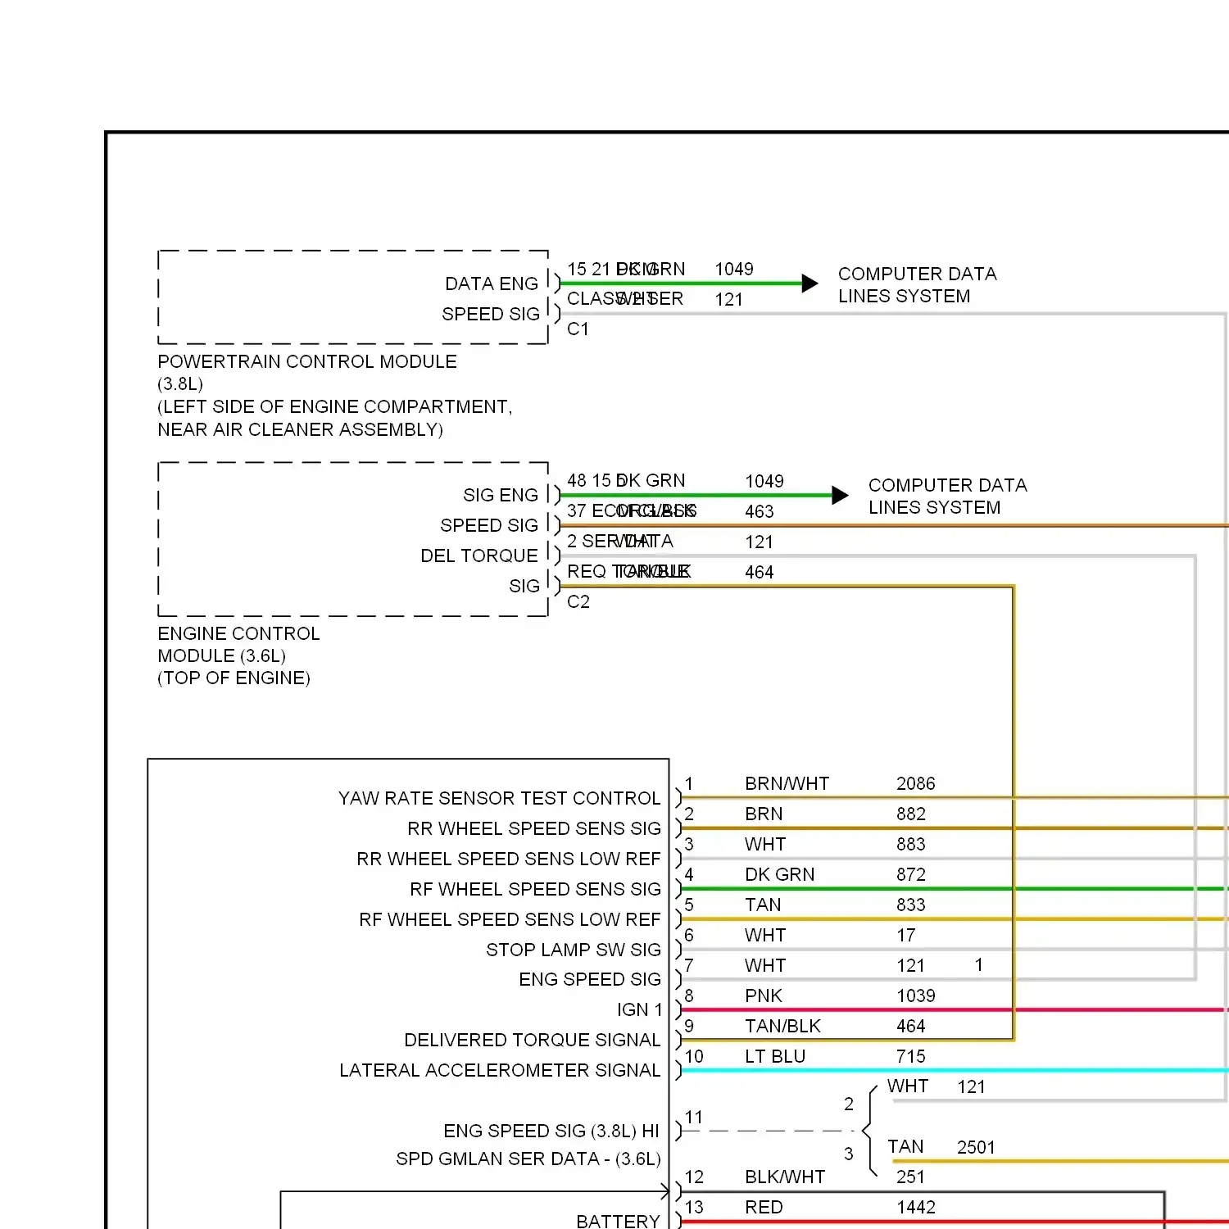The image size is (1229, 1229).
Task: Click RED wire label at pin 13
Action: click(764, 1207)
